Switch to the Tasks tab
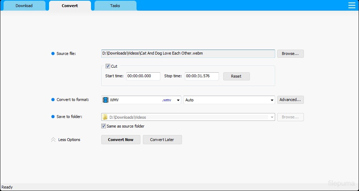 point(115,6)
